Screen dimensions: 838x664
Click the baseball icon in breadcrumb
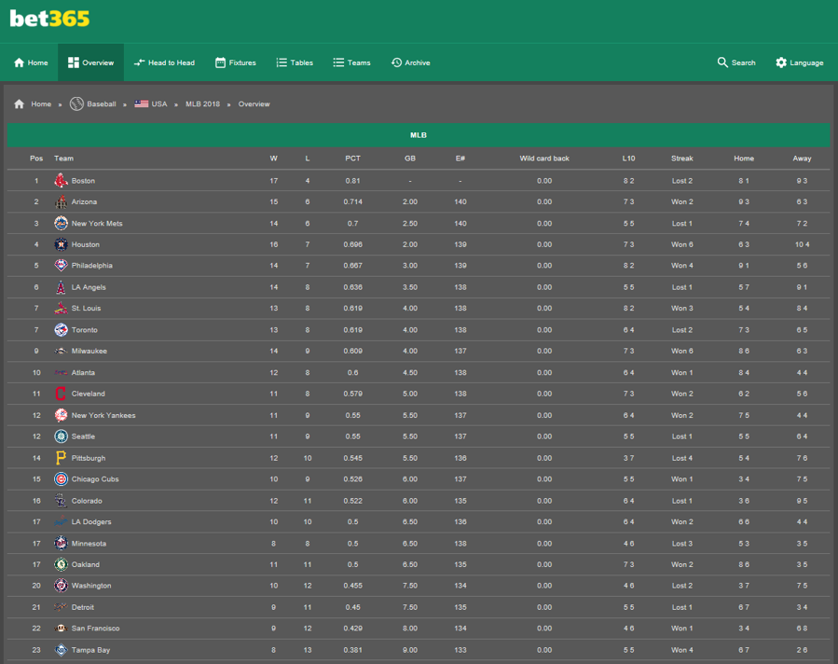point(76,104)
